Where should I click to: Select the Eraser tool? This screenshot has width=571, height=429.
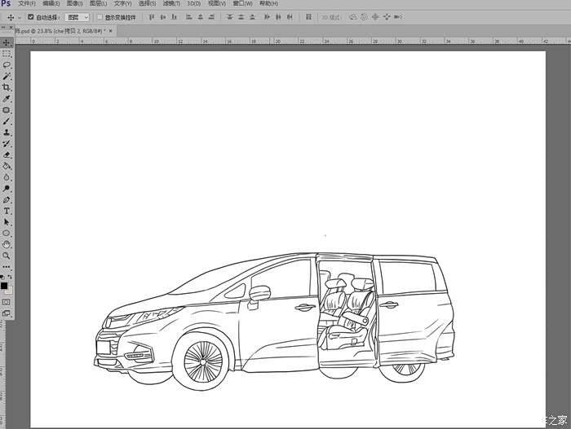[7, 154]
